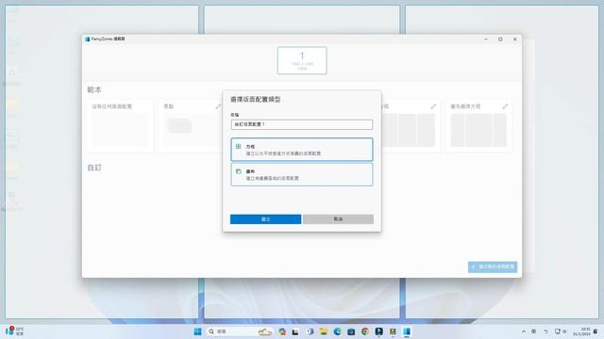Image resolution: width=604 pixels, height=339 pixels.
Task: Choose the Priority Grid (優先順序方格) template card
Action: point(478,126)
